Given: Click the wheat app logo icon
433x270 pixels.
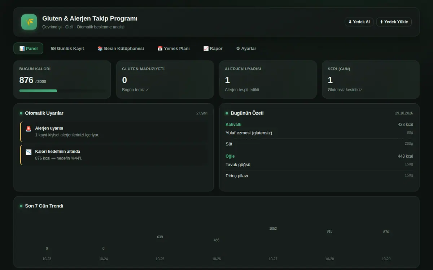Looking at the screenshot, I should point(29,22).
